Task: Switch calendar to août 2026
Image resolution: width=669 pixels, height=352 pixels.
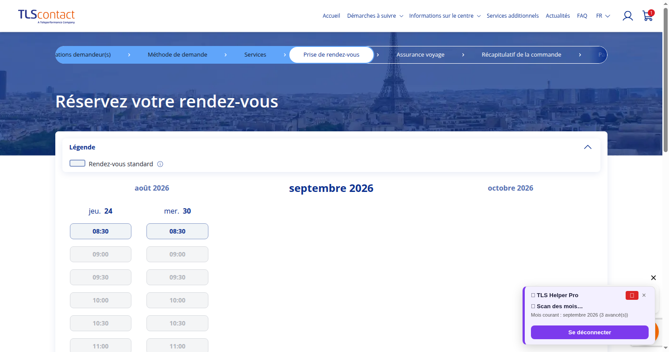Action: coord(152,188)
